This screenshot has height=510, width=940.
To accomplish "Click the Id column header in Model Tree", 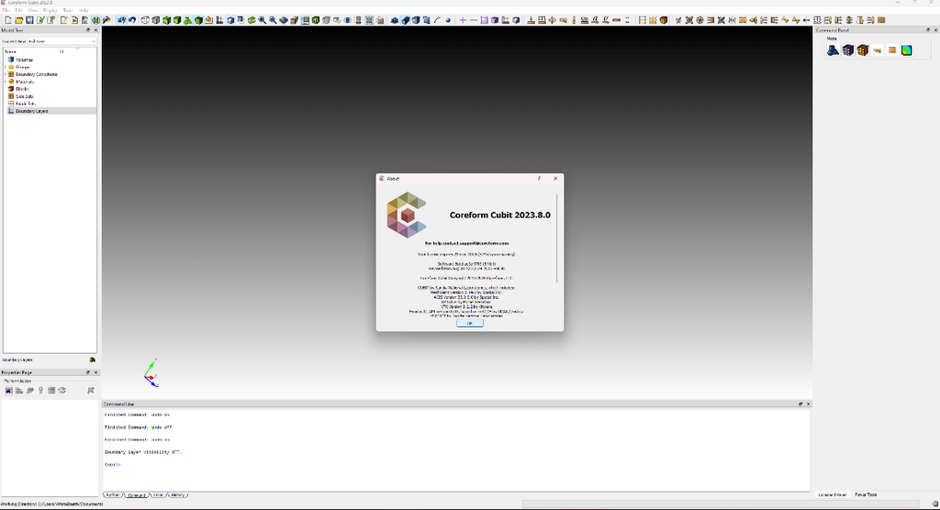I will pyautogui.click(x=62, y=51).
